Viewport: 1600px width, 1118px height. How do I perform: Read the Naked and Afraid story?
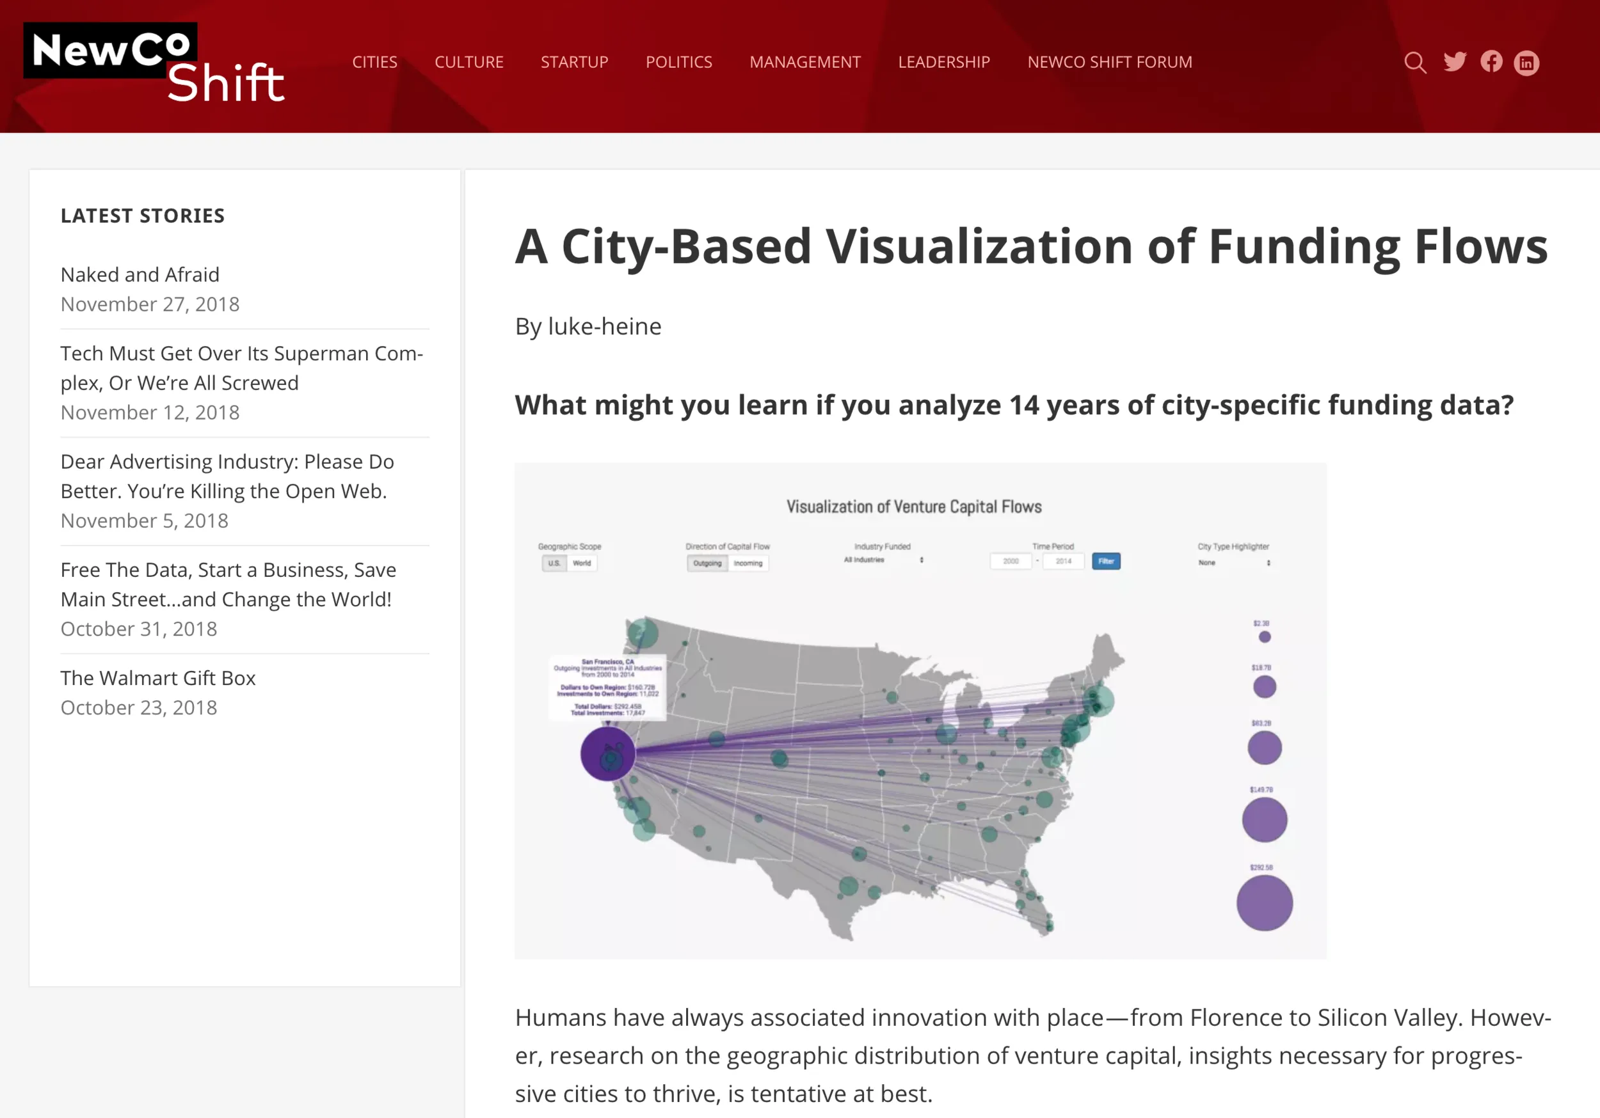coord(140,274)
